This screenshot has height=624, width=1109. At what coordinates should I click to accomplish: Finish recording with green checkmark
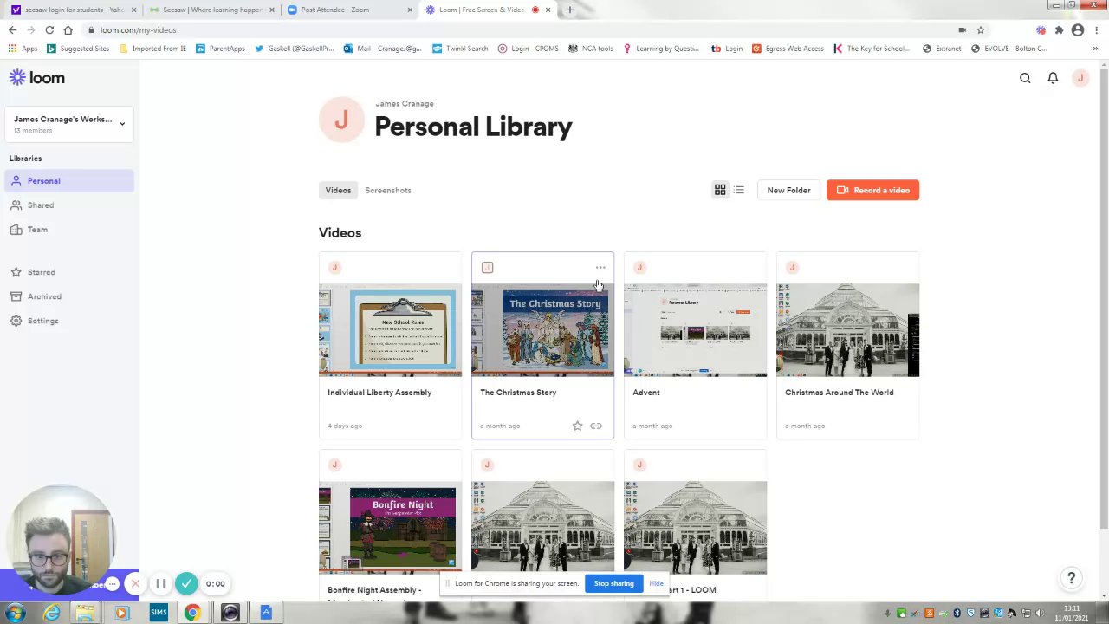[186, 584]
